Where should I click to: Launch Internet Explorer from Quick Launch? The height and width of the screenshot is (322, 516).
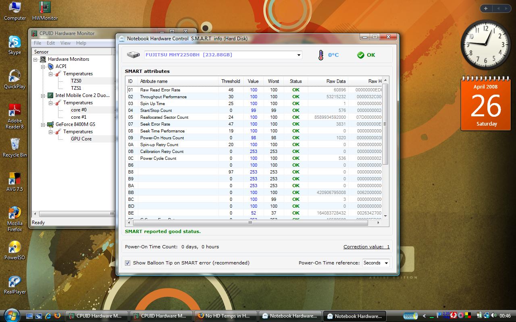[48, 316]
